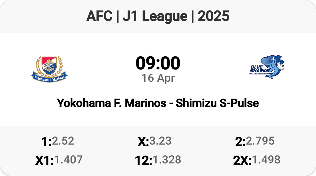Click the Blue Sharks team logo

266,67
